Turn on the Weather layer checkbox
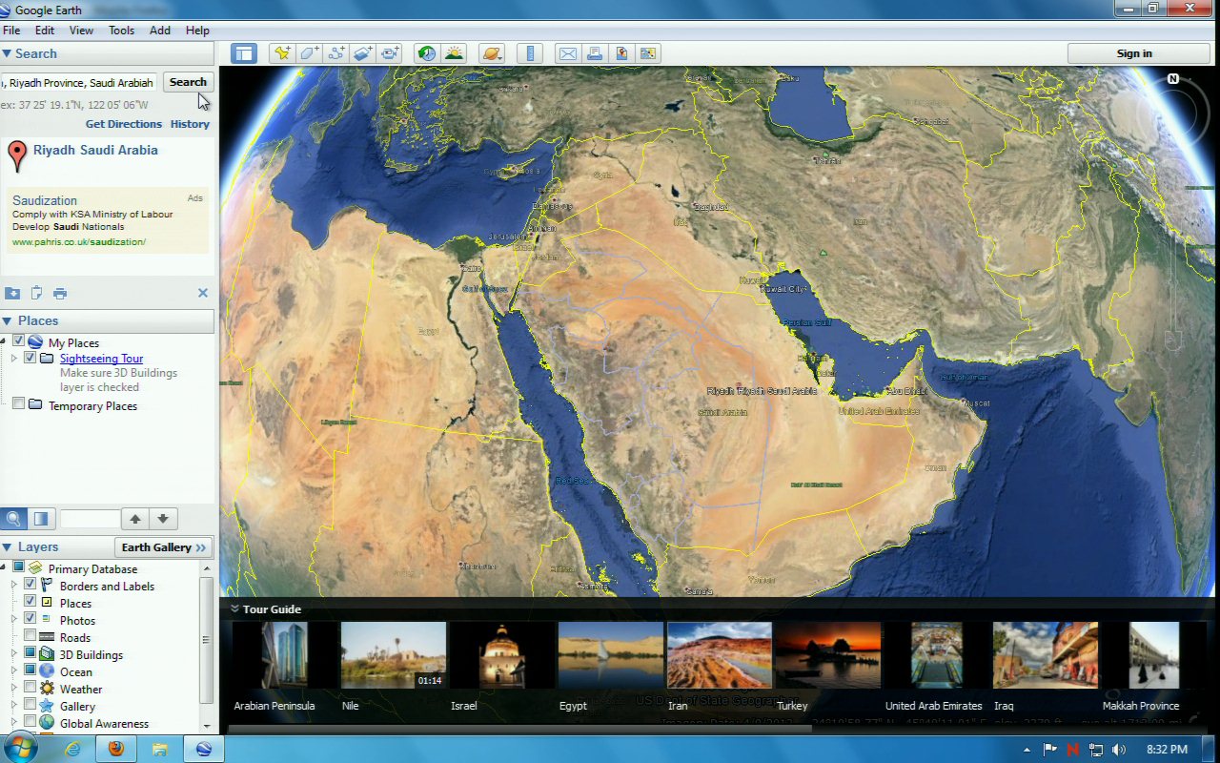 30,689
